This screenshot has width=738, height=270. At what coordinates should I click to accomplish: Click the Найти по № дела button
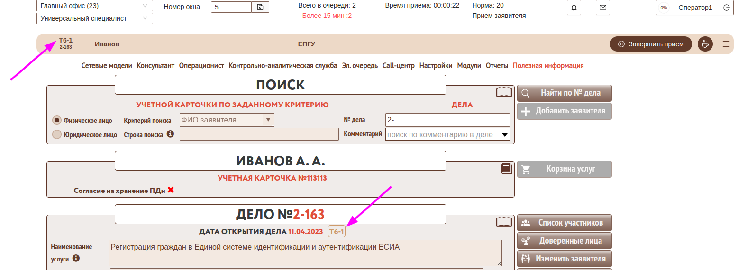pos(564,93)
